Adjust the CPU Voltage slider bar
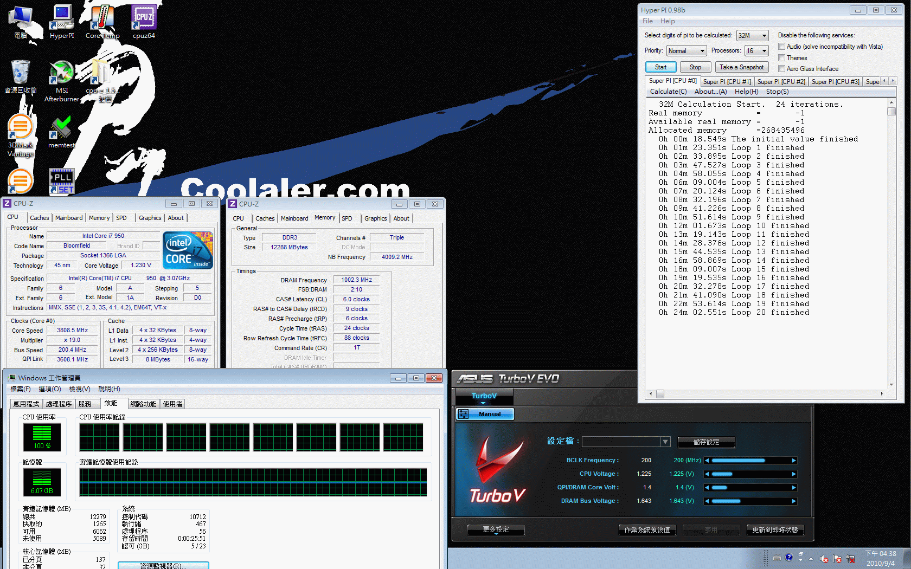 (x=750, y=474)
